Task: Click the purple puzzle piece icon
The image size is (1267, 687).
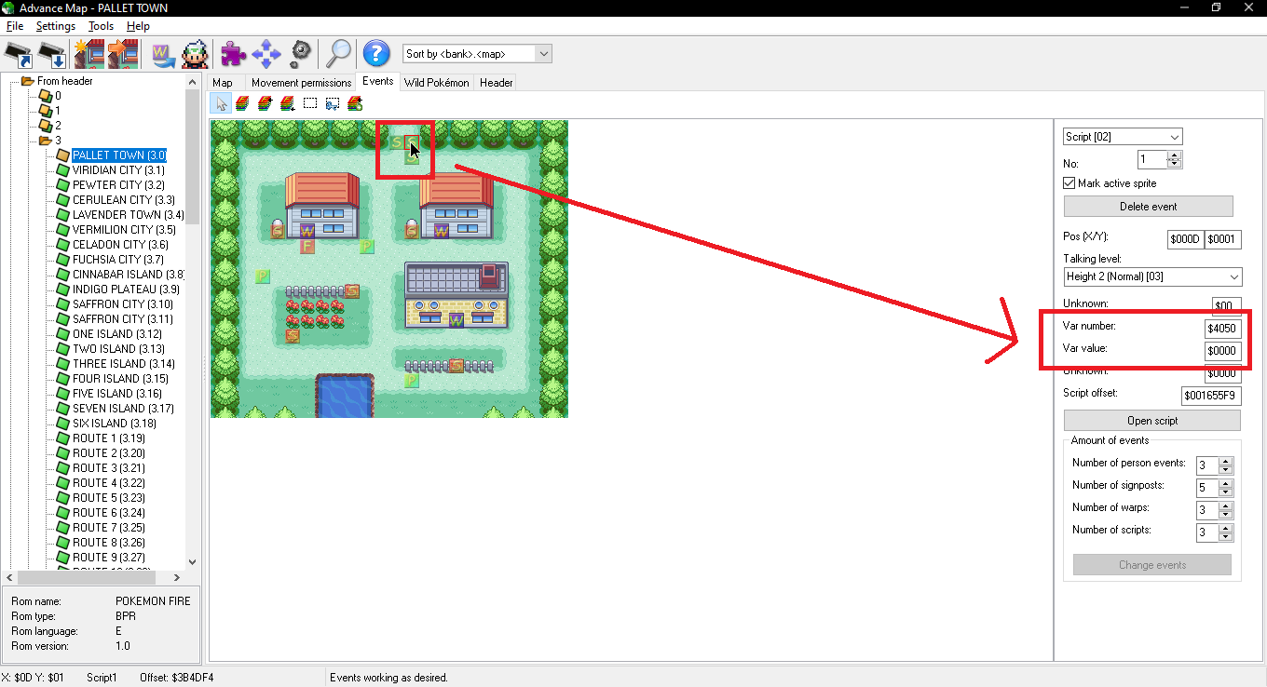Action: (x=233, y=54)
